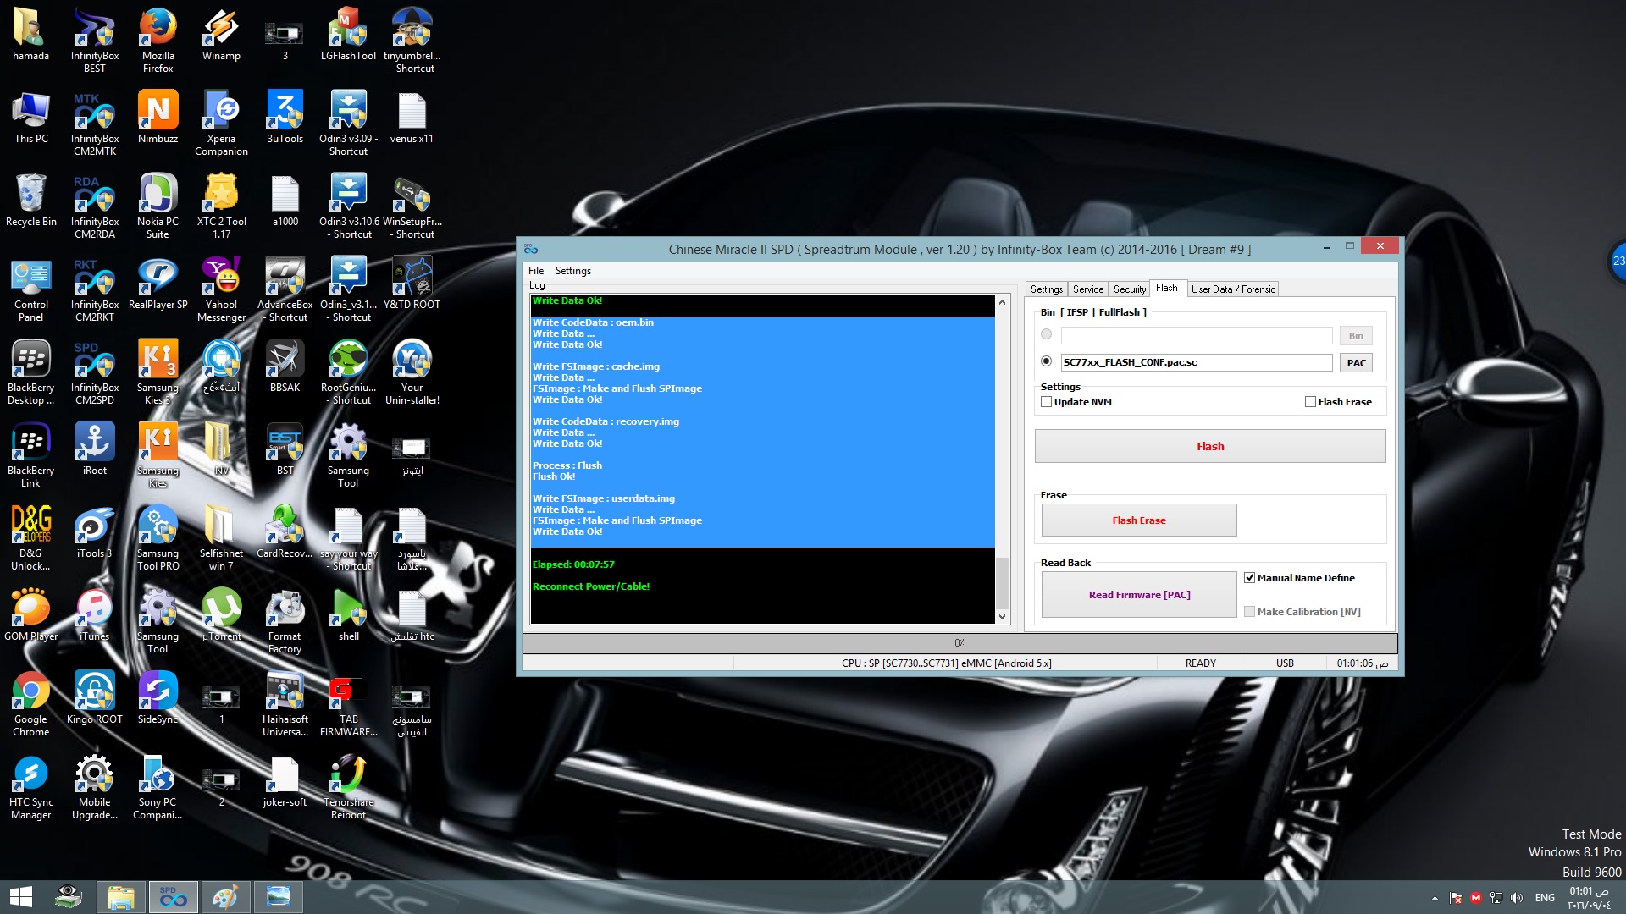Image resolution: width=1626 pixels, height=914 pixels.
Task: Open InfinityBox CM2SPD desktop shortcut
Action: pos(95,372)
